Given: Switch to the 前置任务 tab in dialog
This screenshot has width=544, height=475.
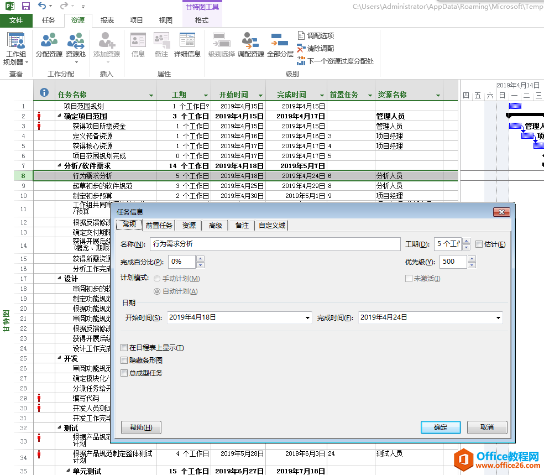Looking at the screenshot, I should (x=159, y=226).
